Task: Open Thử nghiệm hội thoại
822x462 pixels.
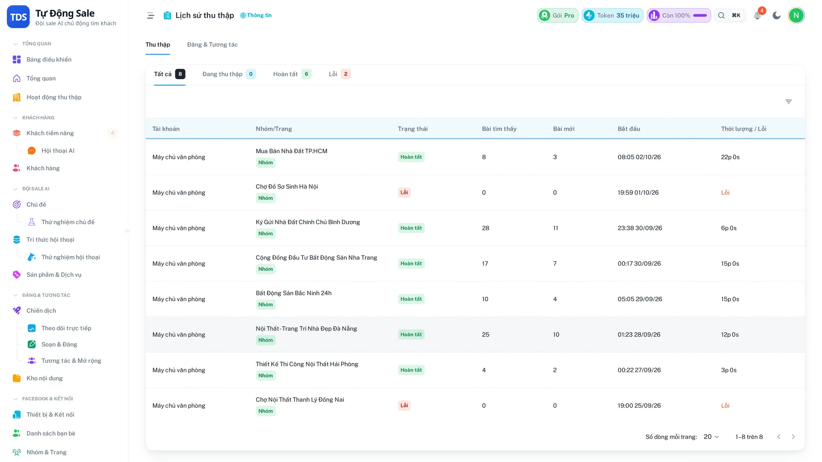Action: click(x=71, y=257)
